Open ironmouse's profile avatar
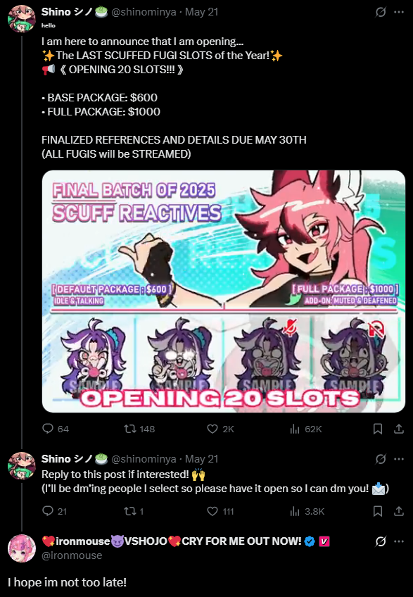The height and width of the screenshot is (597, 413). pos(22,548)
